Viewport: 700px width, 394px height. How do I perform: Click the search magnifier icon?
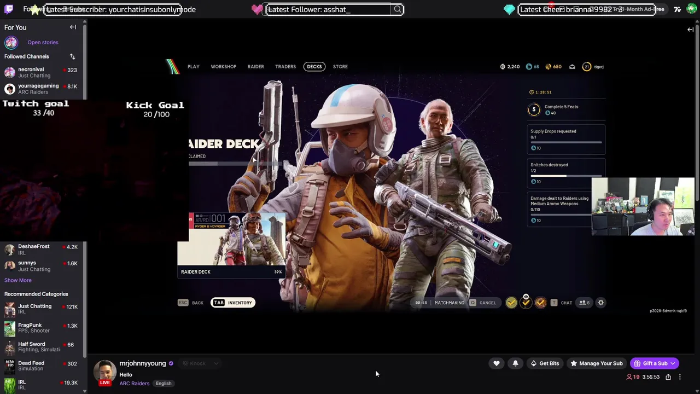coord(398,9)
